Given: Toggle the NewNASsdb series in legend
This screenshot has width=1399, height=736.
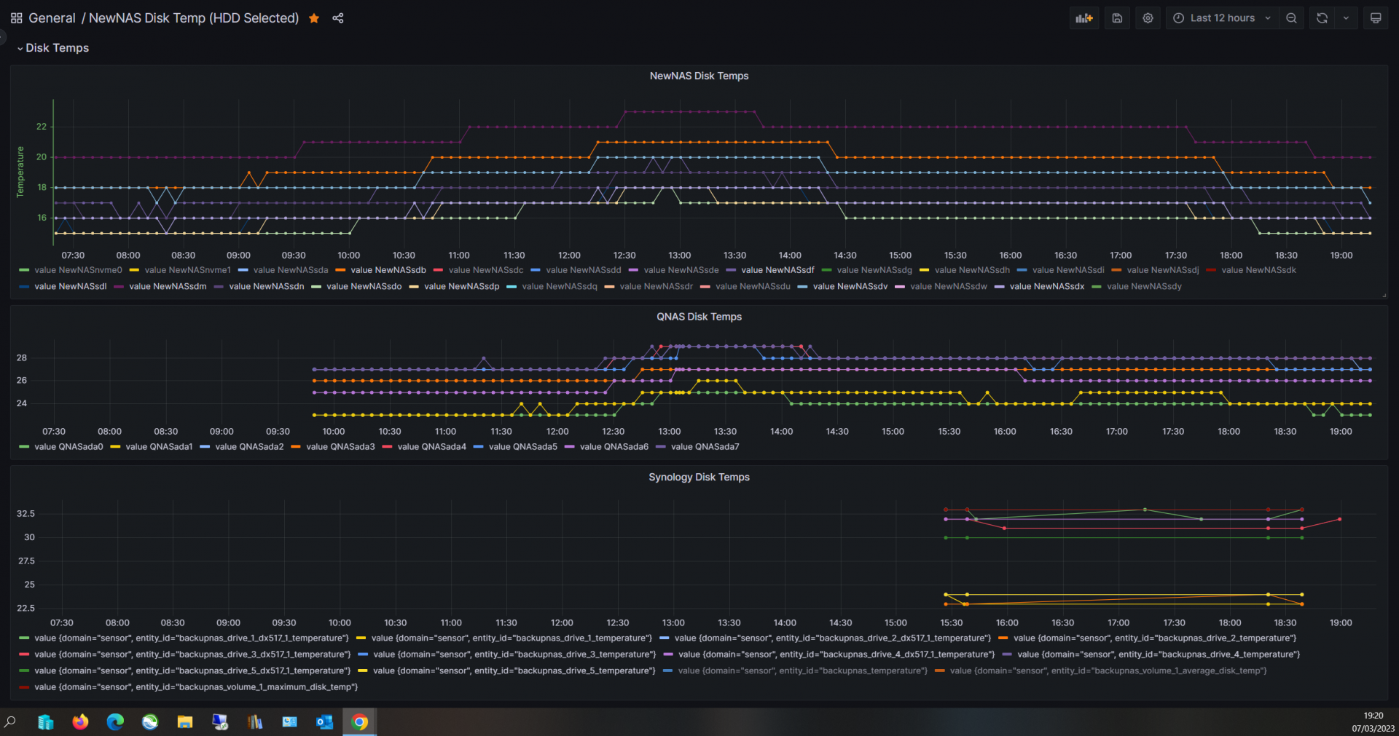Looking at the screenshot, I should pyautogui.click(x=388, y=270).
